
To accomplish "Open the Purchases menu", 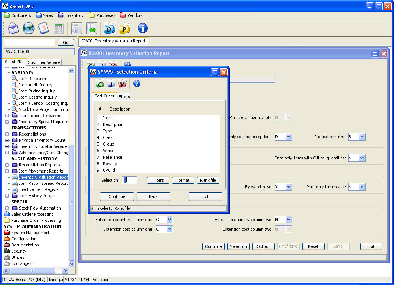I will [x=102, y=15].
